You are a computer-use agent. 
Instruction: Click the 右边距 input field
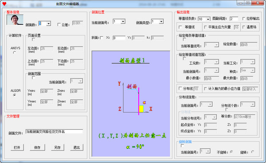tap(77, 49)
